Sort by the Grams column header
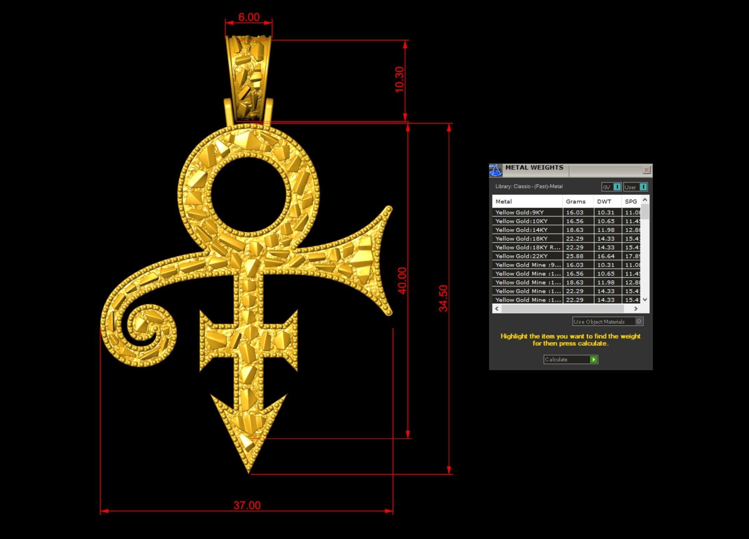The width and height of the screenshot is (749, 539). tap(578, 201)
